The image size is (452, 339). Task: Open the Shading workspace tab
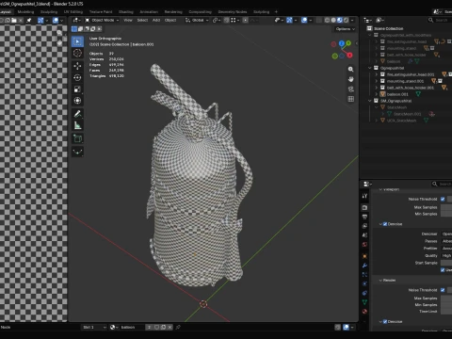(126, 12)
